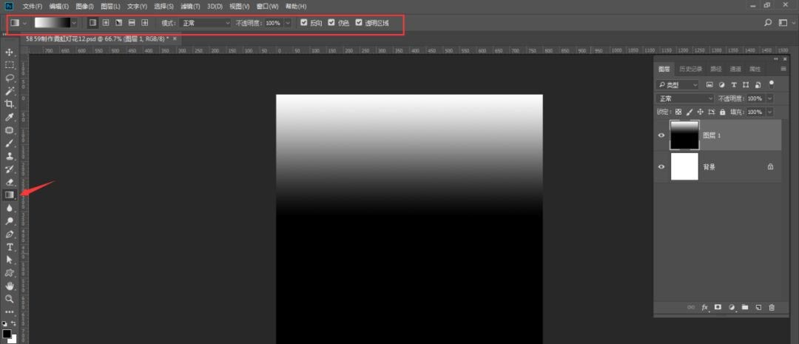The image size is (799, 344).
Task: Select the Eyedropper tool
Action: tap(9, 117)
